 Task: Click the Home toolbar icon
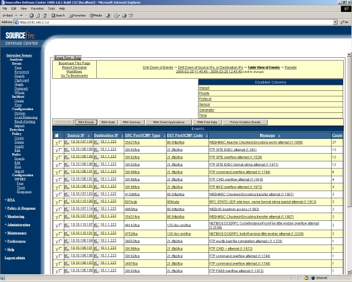click(45, 15)
